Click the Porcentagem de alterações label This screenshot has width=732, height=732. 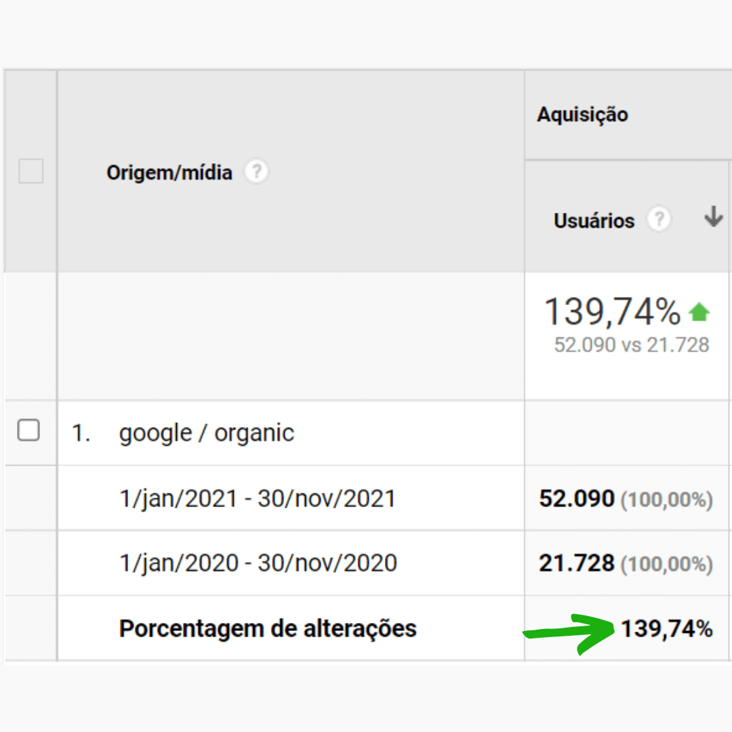click(x=268, y=628)
